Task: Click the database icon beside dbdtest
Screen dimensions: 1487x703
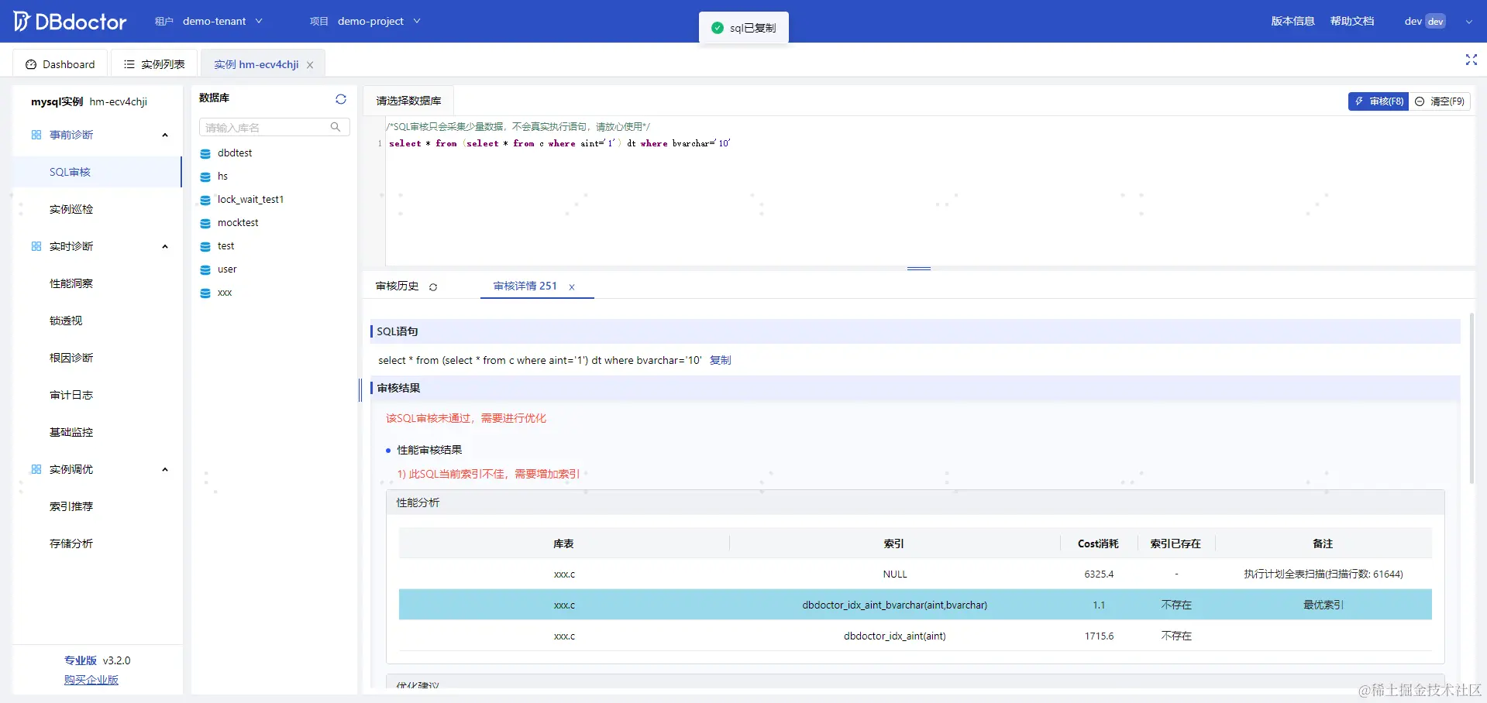Action: pyautogui.click(x=204, y=153)
